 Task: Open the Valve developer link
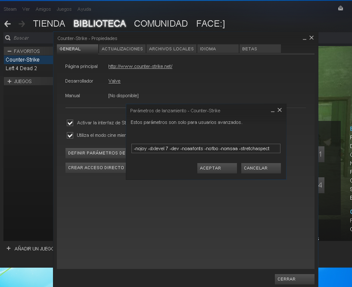point(114,81)
